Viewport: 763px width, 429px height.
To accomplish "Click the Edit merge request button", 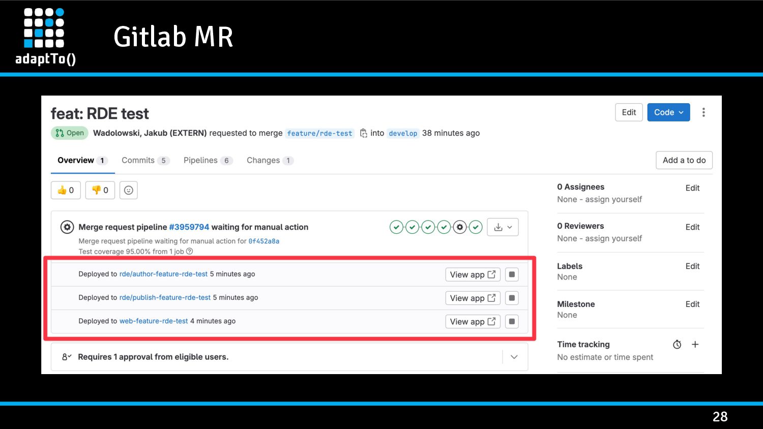I will (629, 112).
